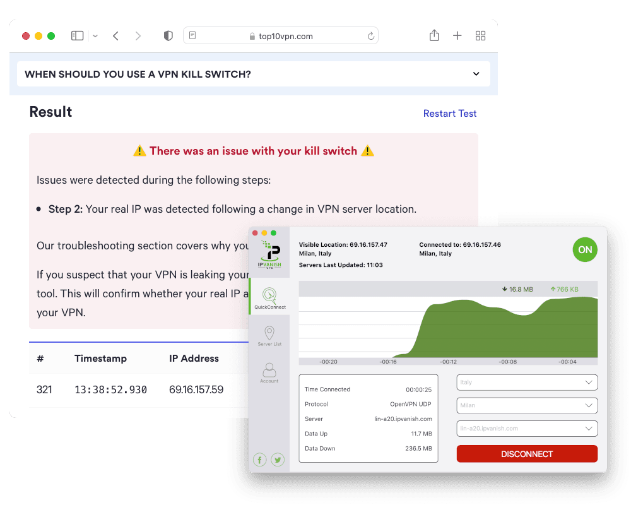This screenshot has width=631, height=505.
Task: Select the 766 KB upload indicator
Action: 564,289
